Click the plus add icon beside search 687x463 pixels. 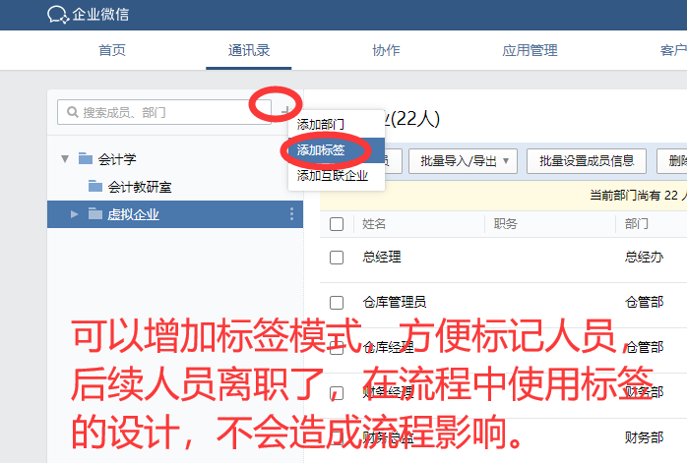(x=285, y=111)
